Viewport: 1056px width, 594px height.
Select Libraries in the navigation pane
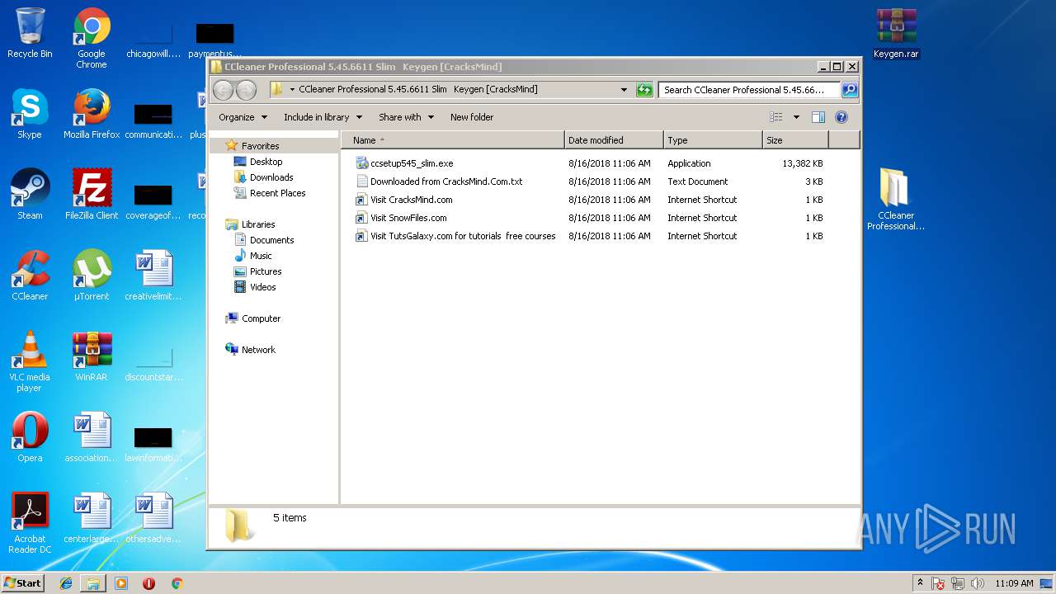coord(258,224)
